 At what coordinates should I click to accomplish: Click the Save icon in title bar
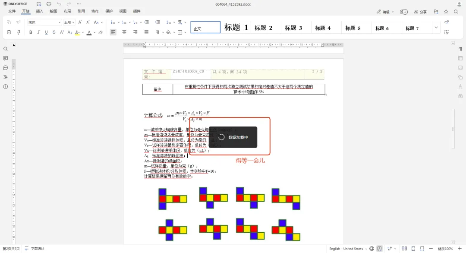tap(39, 4)
